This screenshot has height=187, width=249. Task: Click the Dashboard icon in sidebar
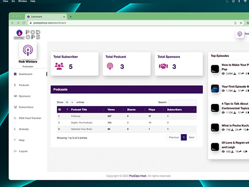(15, 74)
